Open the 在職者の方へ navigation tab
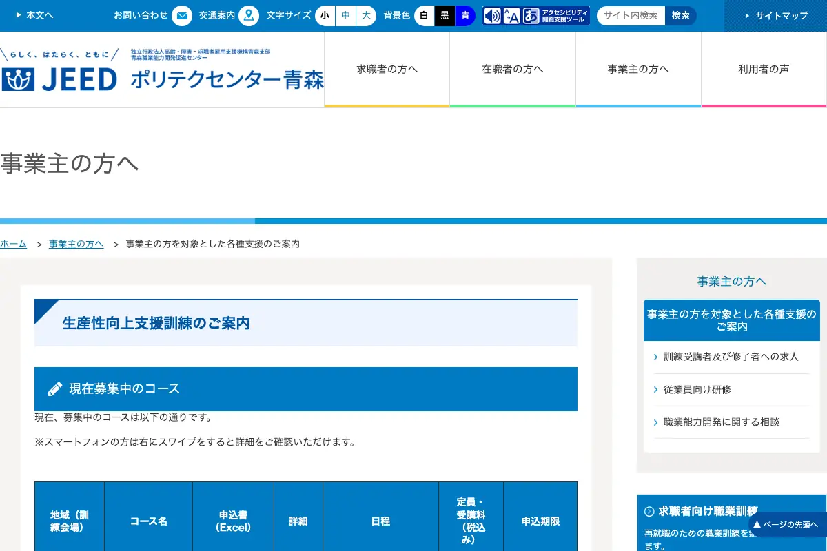The width and height of the screenshot is (827, 551). pyautogui.click(x=513, y=70)
